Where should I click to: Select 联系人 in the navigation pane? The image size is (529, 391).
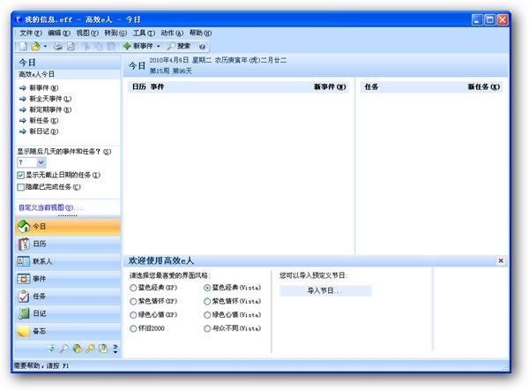(68, 261)
